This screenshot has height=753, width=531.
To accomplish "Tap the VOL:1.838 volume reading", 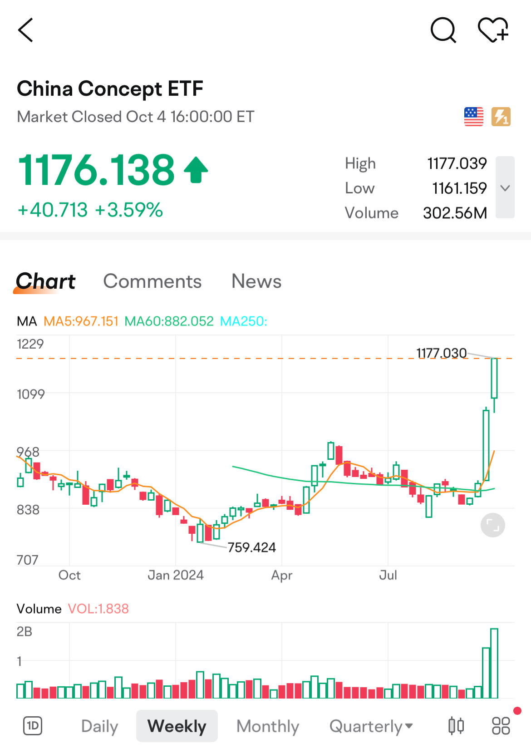I will coord(98,609).
